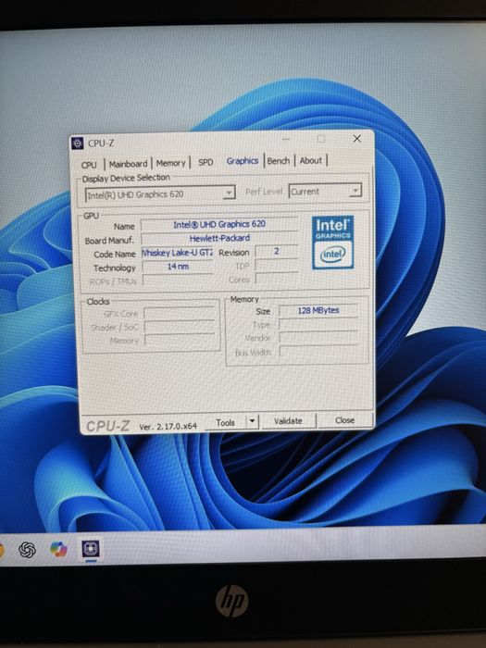Viewport: 486px width, 648px height.
Task: Click the Validate button
Action: (288, 420)
